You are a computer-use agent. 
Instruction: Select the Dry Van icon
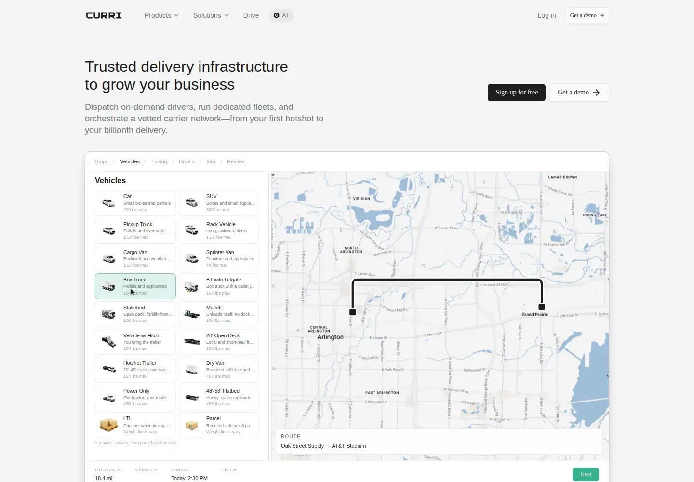pyautogui.click(x=192, y=370)
